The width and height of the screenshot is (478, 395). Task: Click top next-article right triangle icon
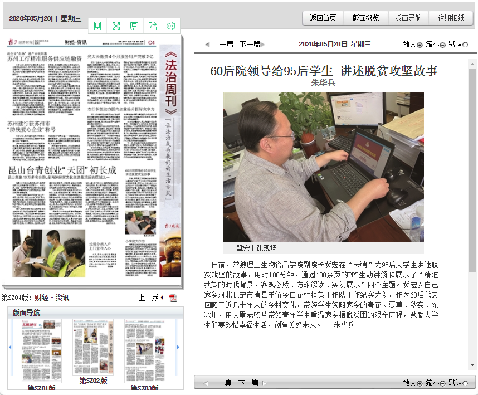263,45
